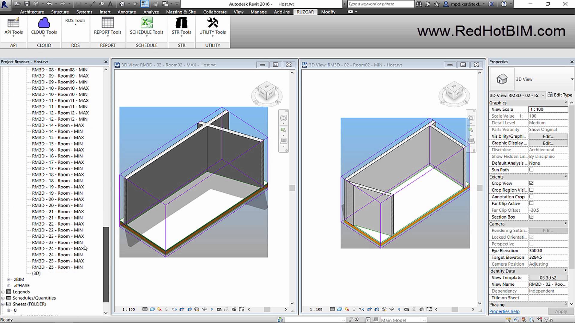The height and width of the screenshot is (323, 575).
Task: Switch to the Massing & Site ribbon tab
Action: (x=181, y=12)
